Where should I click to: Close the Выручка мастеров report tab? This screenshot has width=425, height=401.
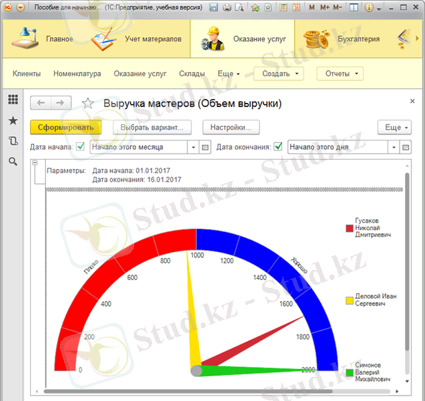point(412,101)
